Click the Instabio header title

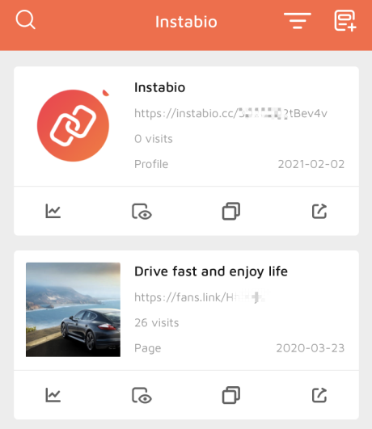point(186,22)
